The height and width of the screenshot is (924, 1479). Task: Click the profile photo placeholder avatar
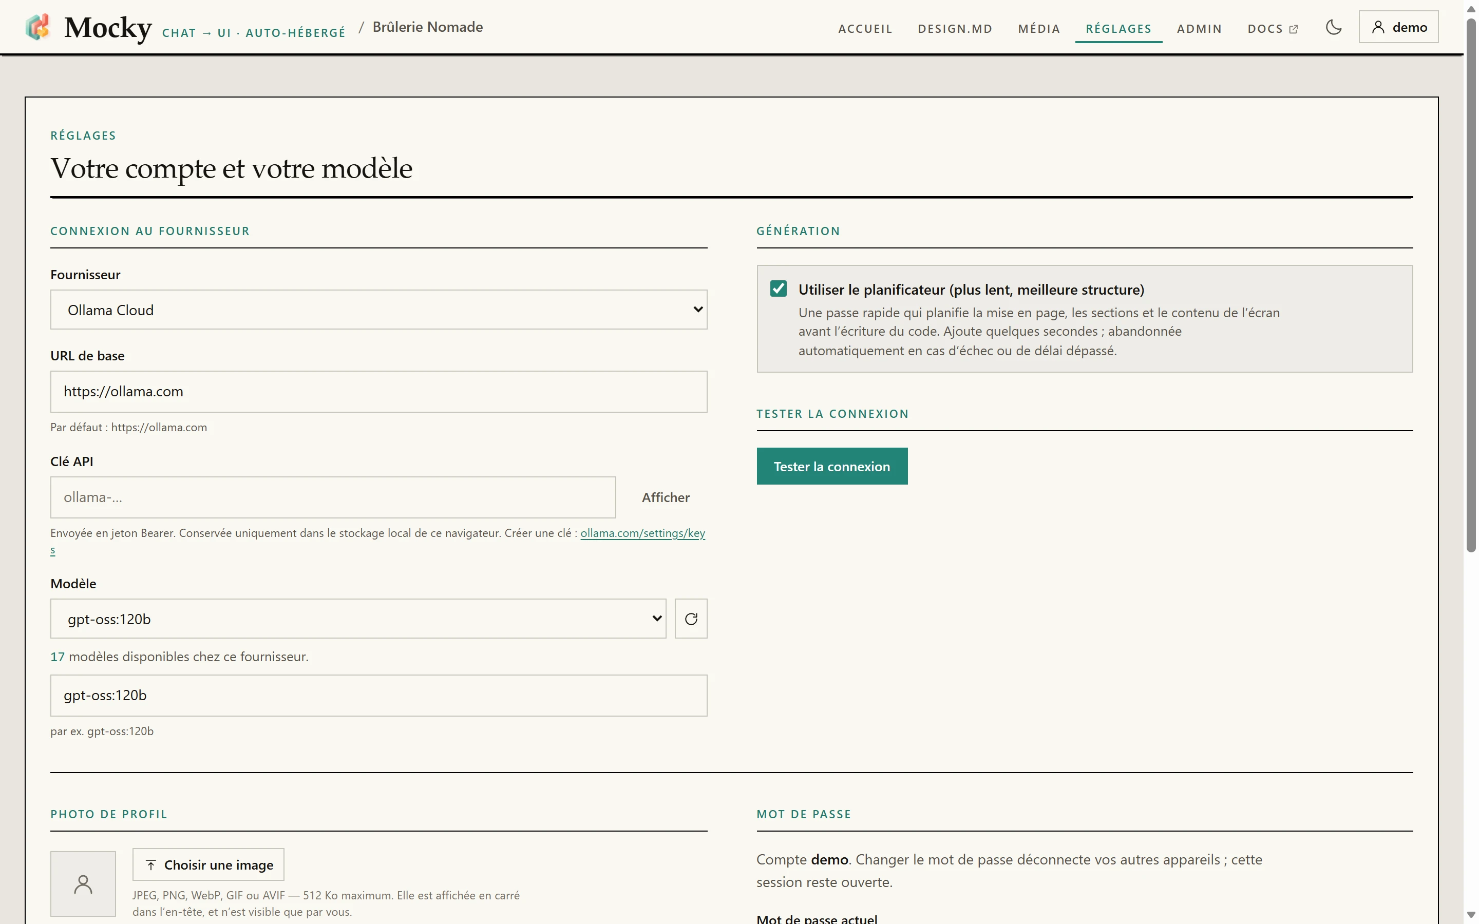click(x=83, y=883)
